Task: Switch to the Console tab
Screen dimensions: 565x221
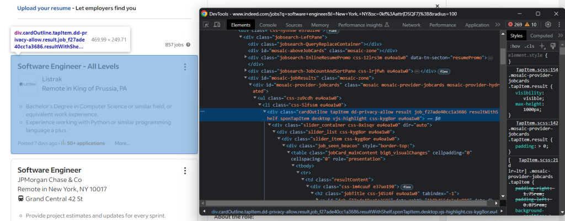Action: (268, 25)
